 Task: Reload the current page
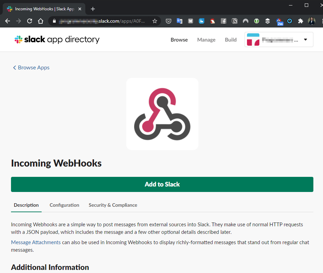click(x=30, y=21)
